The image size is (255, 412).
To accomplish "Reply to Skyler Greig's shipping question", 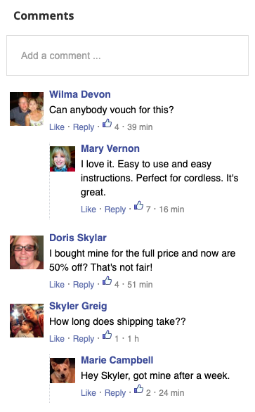I will tap(84, 339).
